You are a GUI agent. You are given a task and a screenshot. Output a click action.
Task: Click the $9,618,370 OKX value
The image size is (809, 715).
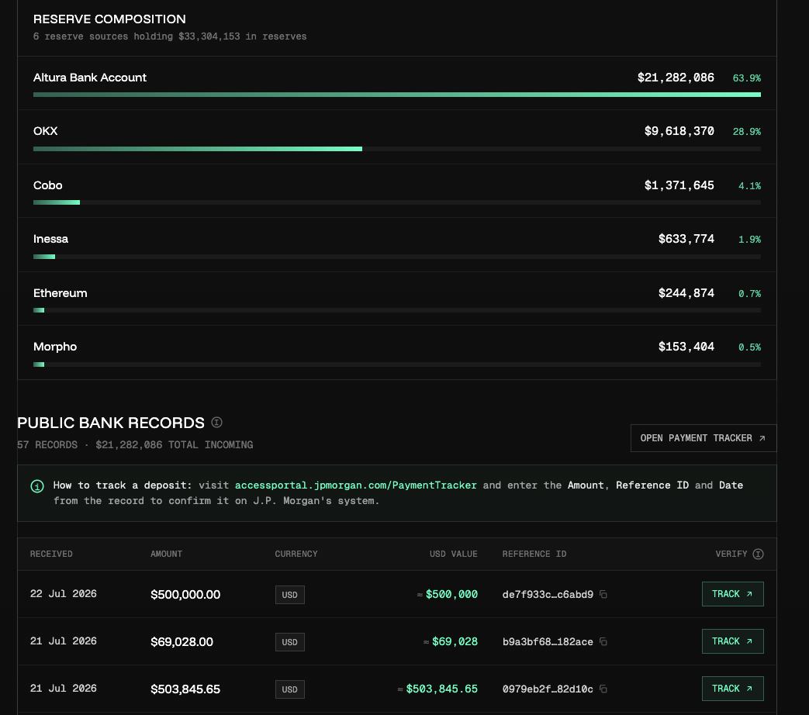coord(679,131)
